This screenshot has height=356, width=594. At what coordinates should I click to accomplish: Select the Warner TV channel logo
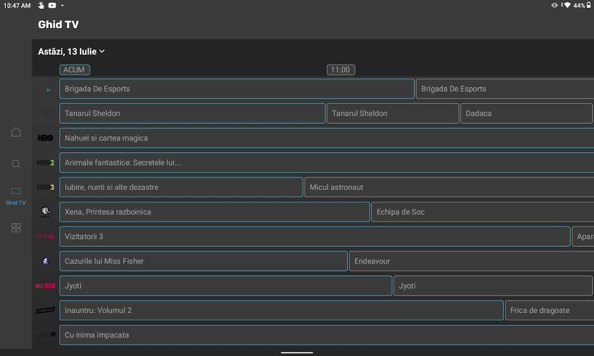[46, 212]
